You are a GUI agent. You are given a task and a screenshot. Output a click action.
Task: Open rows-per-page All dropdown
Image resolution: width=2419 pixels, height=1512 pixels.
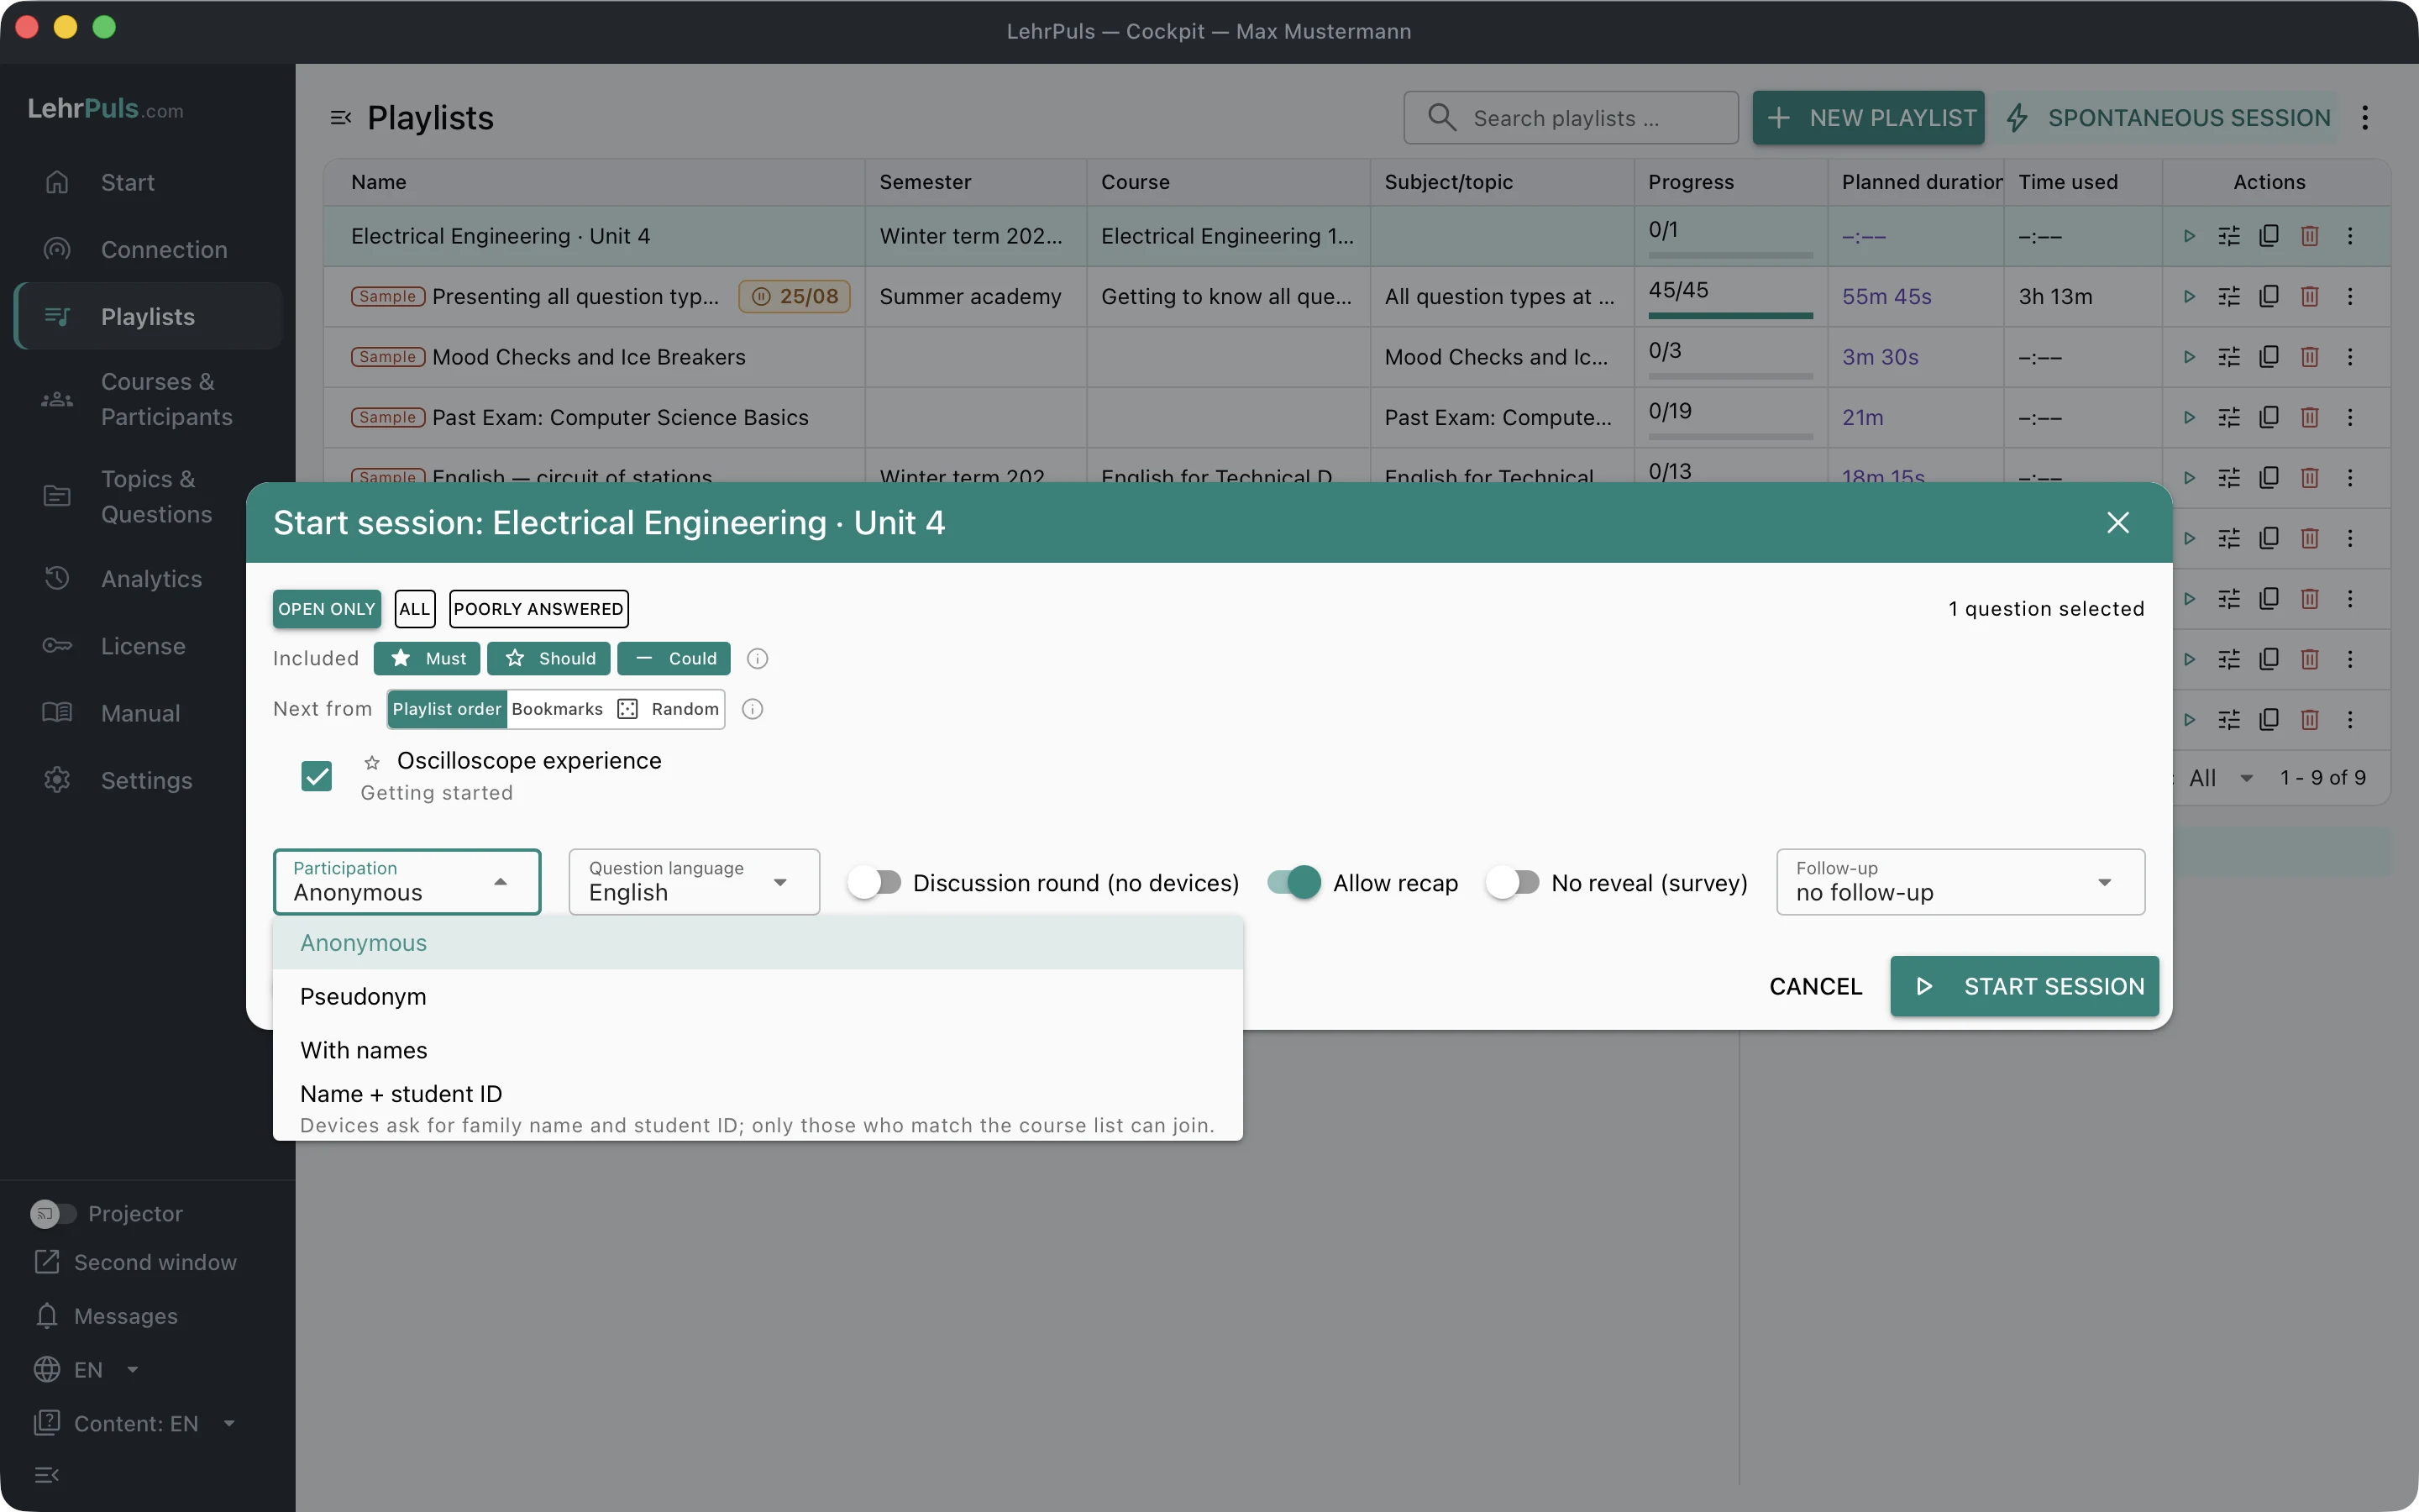coord(2221,778)
